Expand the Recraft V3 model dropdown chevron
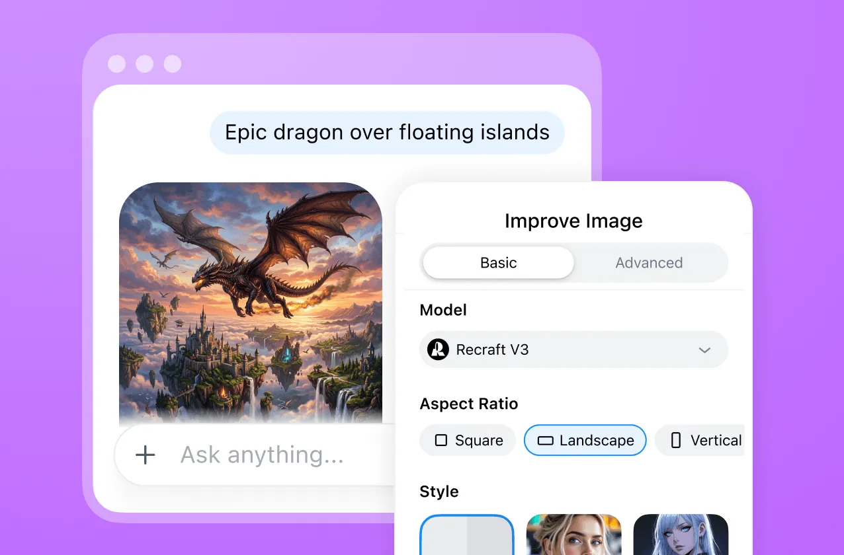 coord(704,350)
